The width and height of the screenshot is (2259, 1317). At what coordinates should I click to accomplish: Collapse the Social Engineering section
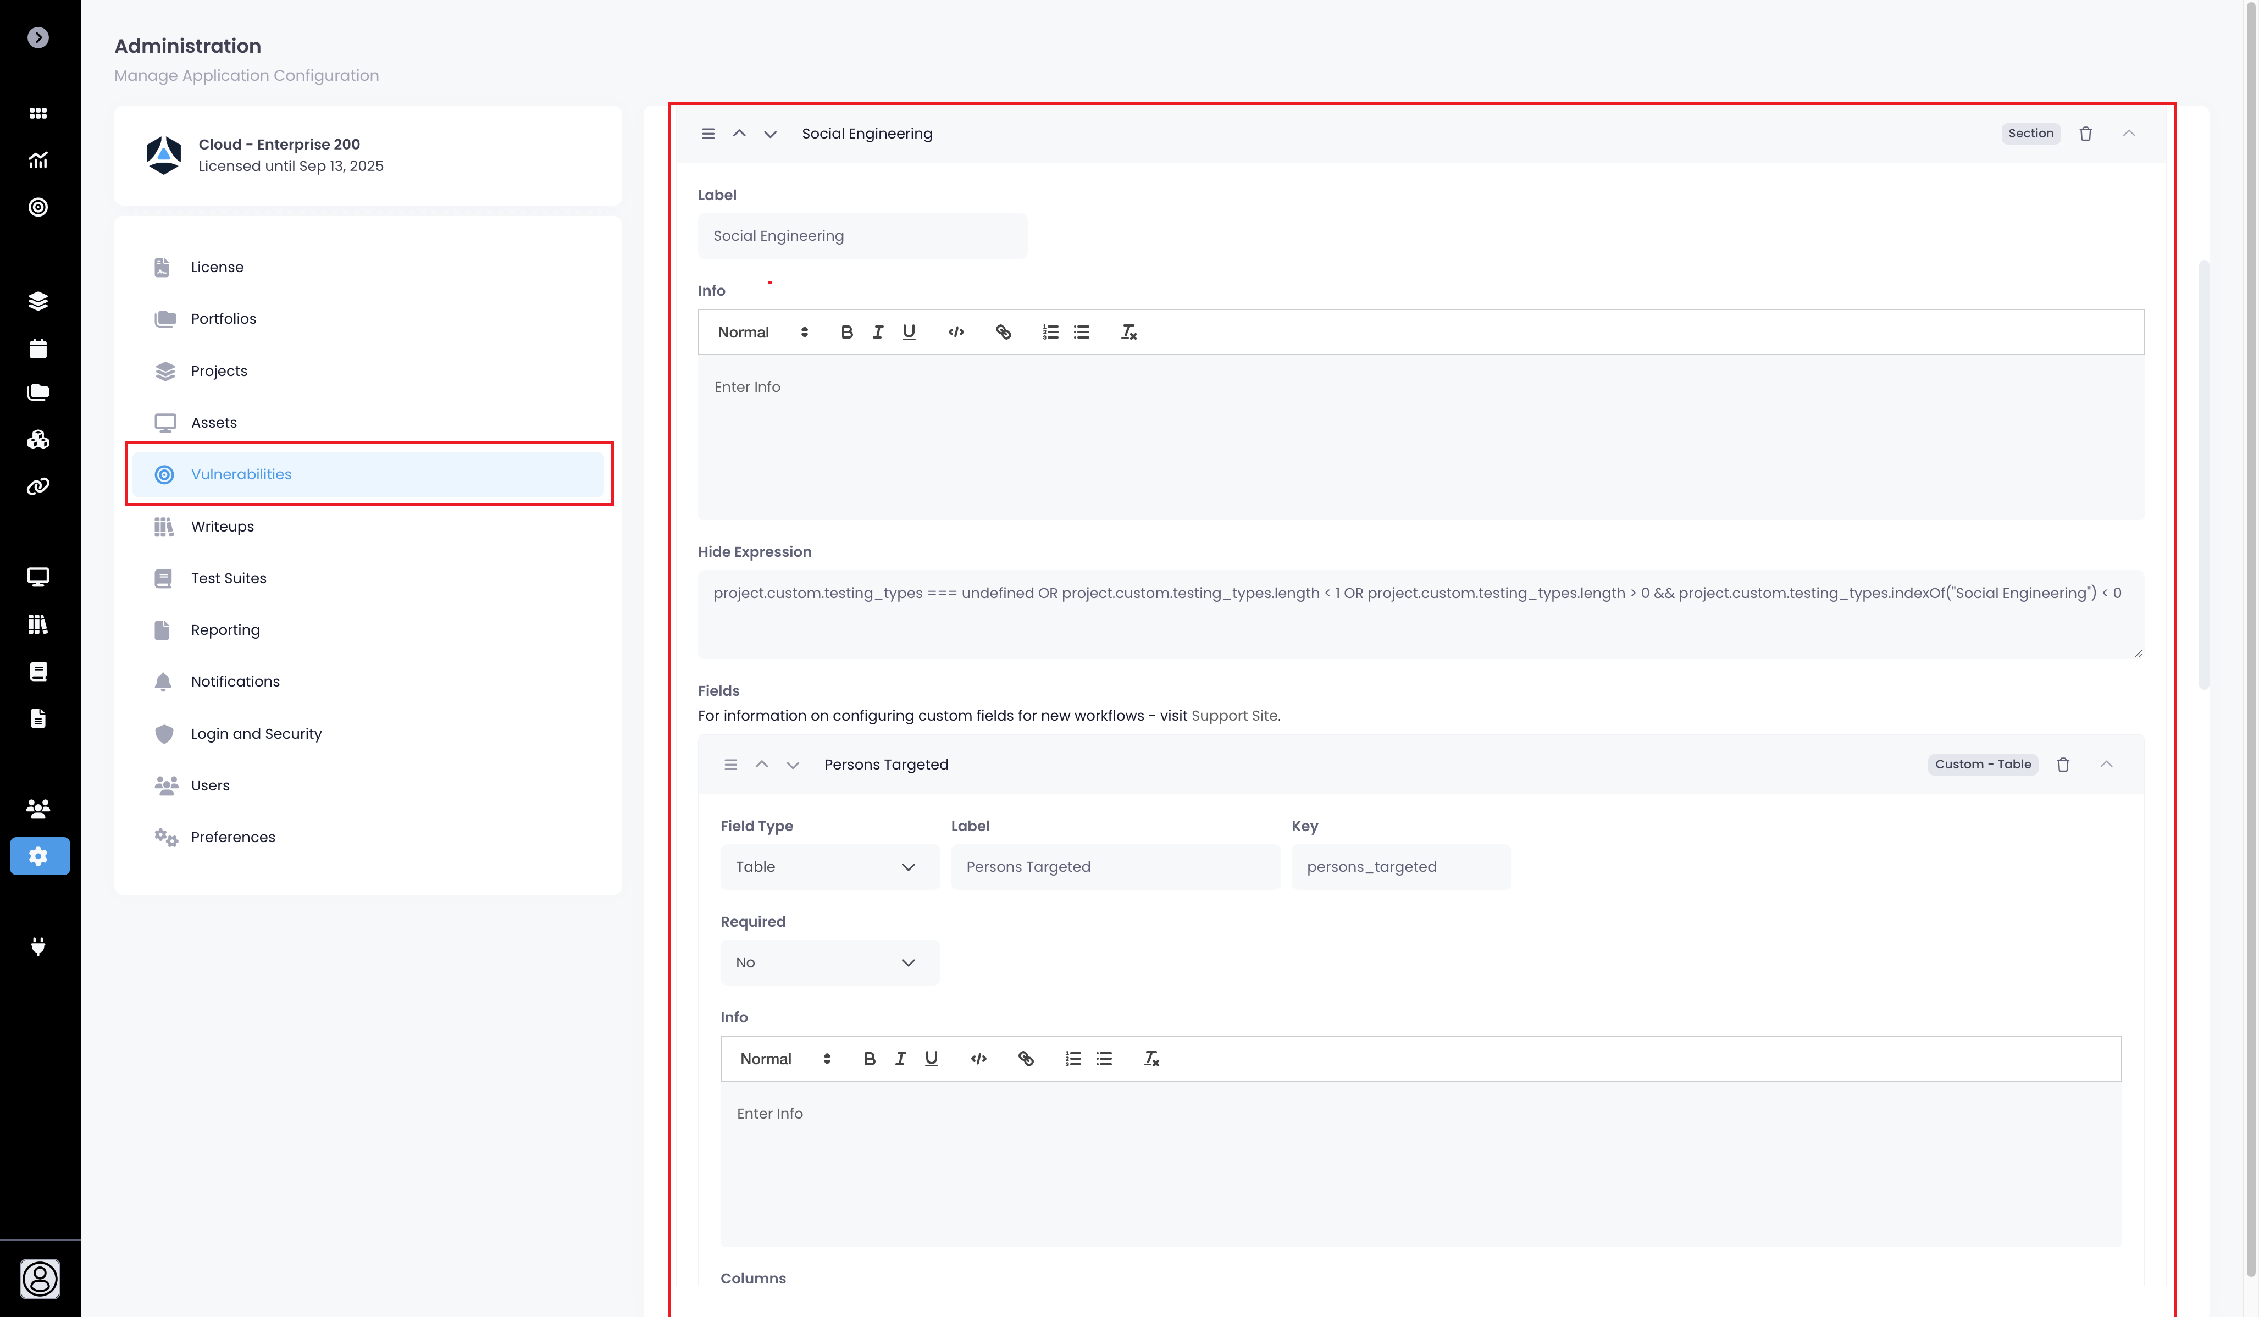2128,134
